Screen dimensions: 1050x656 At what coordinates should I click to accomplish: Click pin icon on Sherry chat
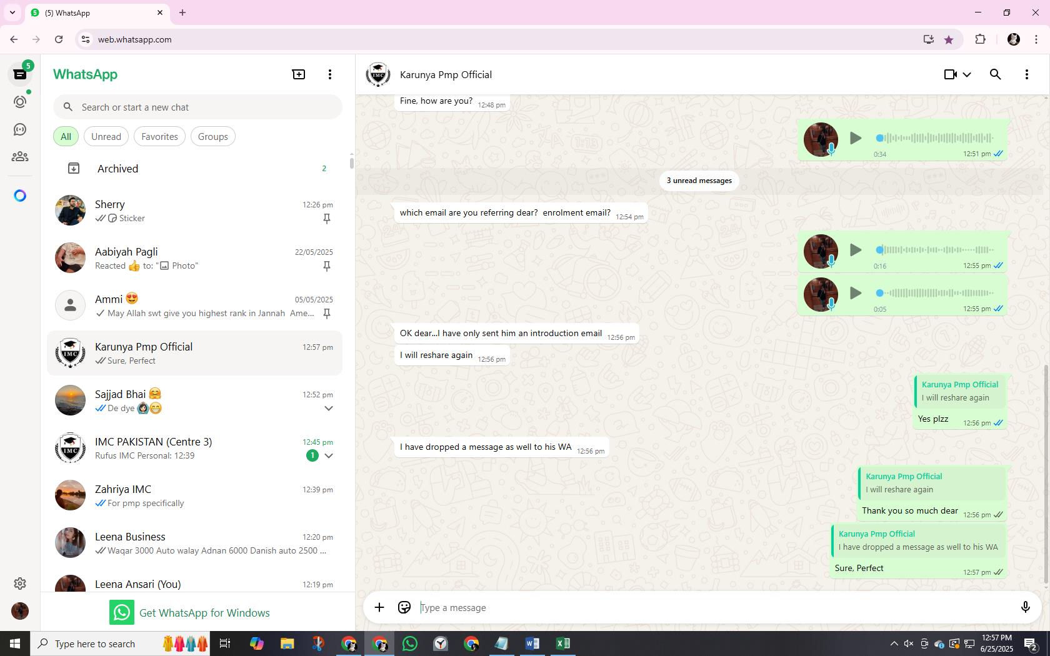[x=326, y=219]
